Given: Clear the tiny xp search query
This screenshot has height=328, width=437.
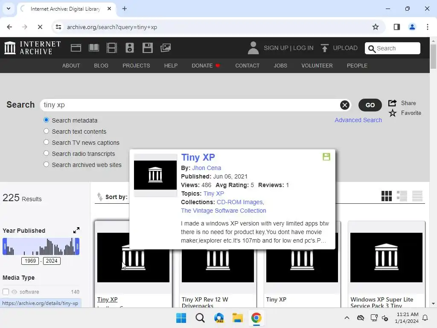Looking at the screenshot, I should tap(345, 105).
